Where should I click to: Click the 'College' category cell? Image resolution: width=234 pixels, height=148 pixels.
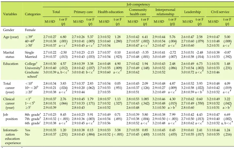pos(31,64)
